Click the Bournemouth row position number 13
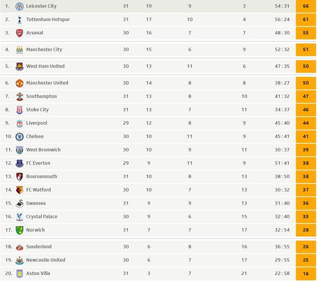This screenshot has height=281, width=317. [x=9, y=176]
